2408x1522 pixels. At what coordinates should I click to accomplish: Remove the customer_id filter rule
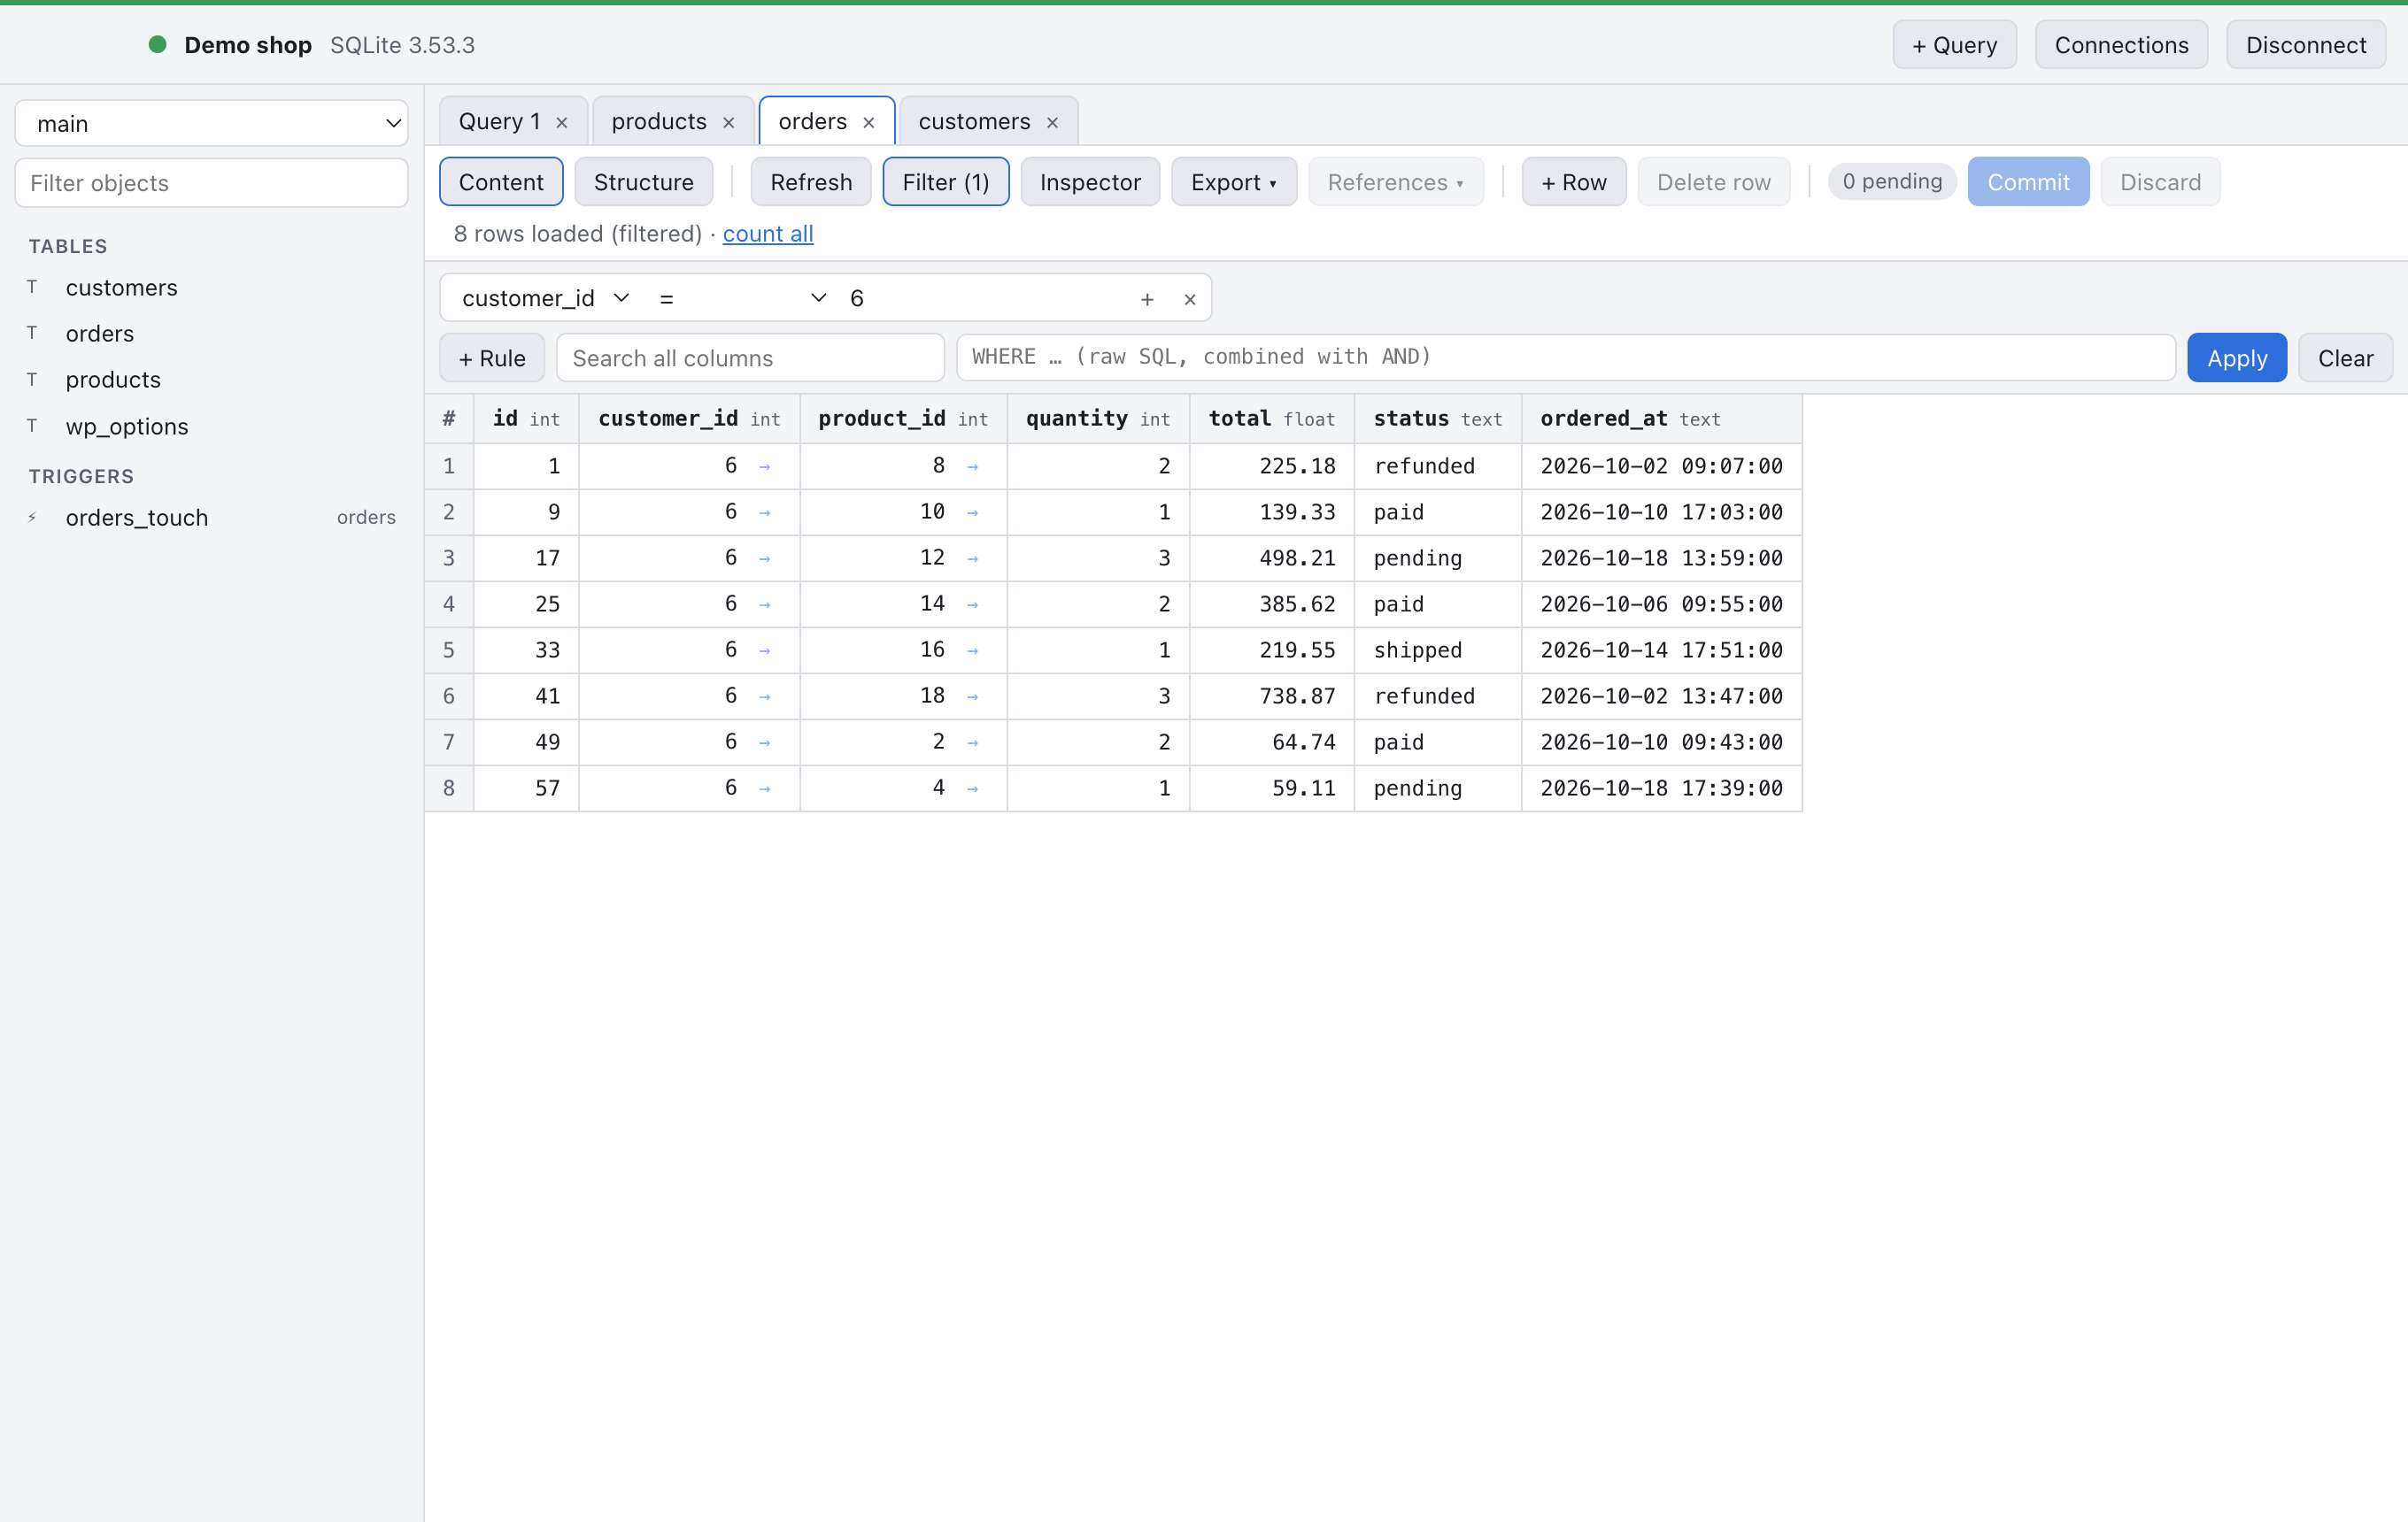coord(1190,299)
